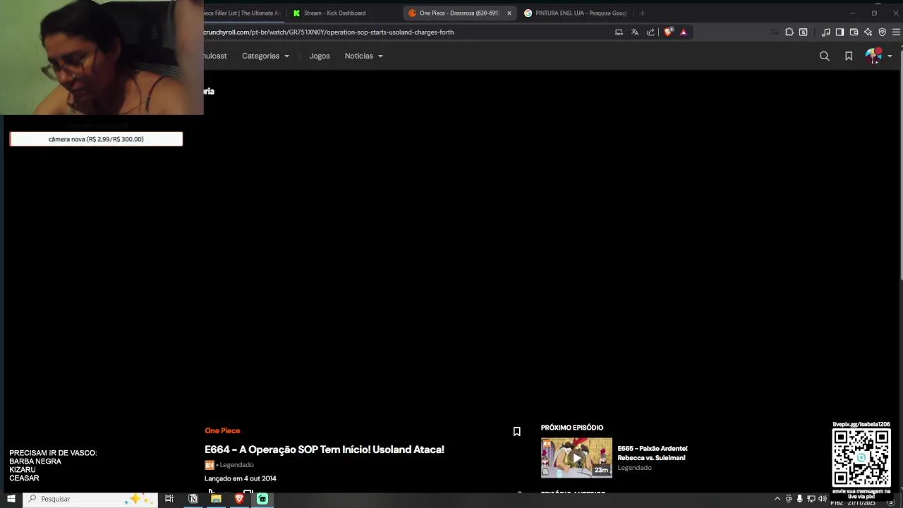Switch to One Piece Filler List tab
Screen dimensions: 903x508
pyautogui.click(x=243, y=13)
